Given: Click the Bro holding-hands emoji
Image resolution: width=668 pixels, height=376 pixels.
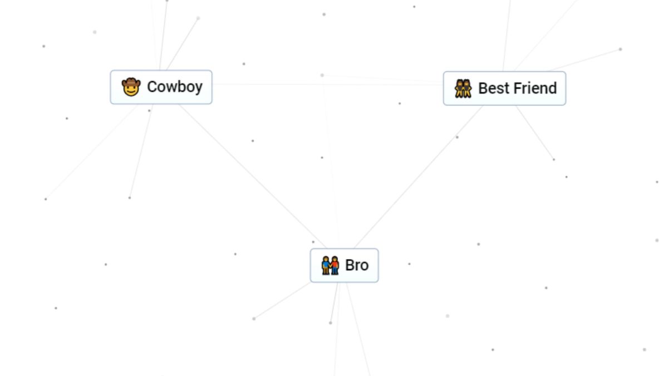Looking at the screenshot, I should pyautogui.click(x=330, y=265).
